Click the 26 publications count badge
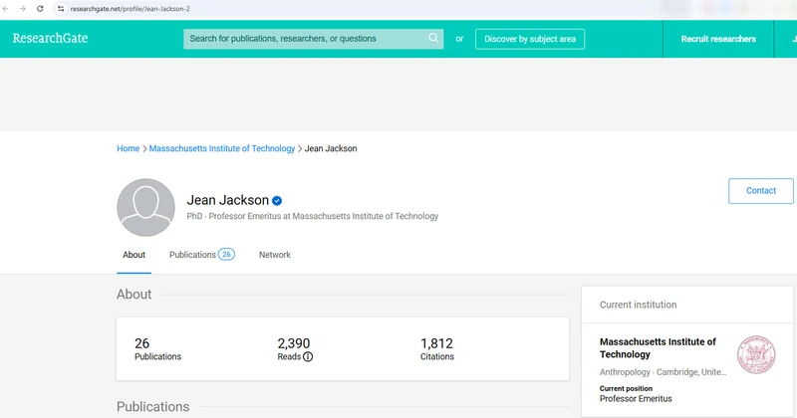The width and height of the screenshot is (797, 418). click(x=226, y=254)
